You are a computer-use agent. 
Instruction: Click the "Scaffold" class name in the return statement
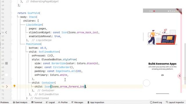point(33,13)
